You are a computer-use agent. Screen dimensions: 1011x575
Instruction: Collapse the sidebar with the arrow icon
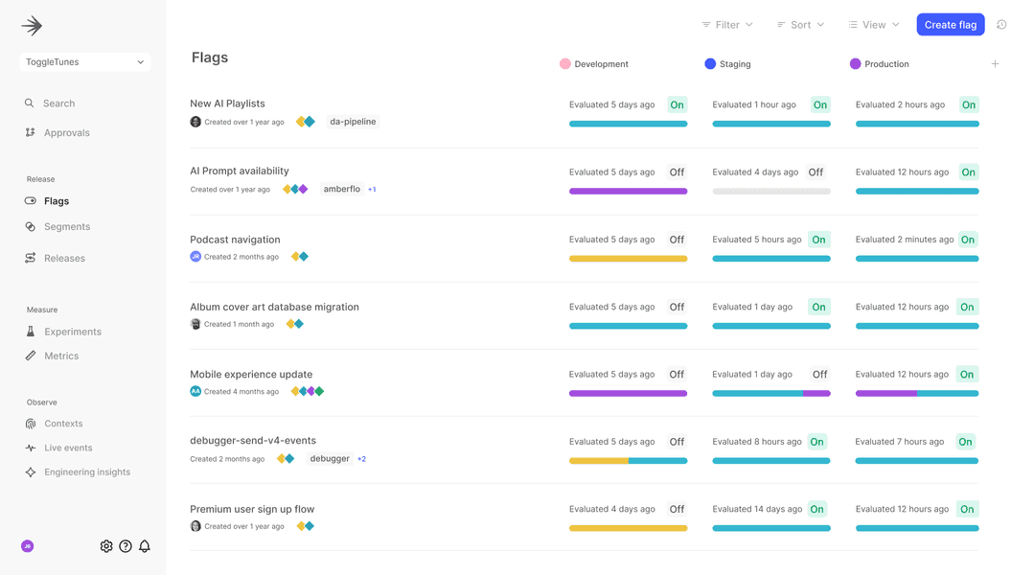click(32, 25)
